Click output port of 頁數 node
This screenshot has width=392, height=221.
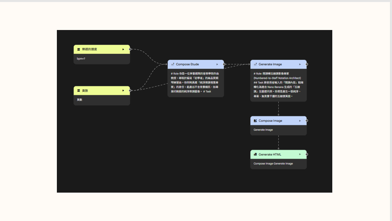tap(130, 90)
